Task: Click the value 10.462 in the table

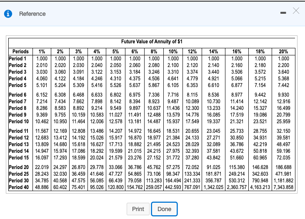Action: point(42,122)
